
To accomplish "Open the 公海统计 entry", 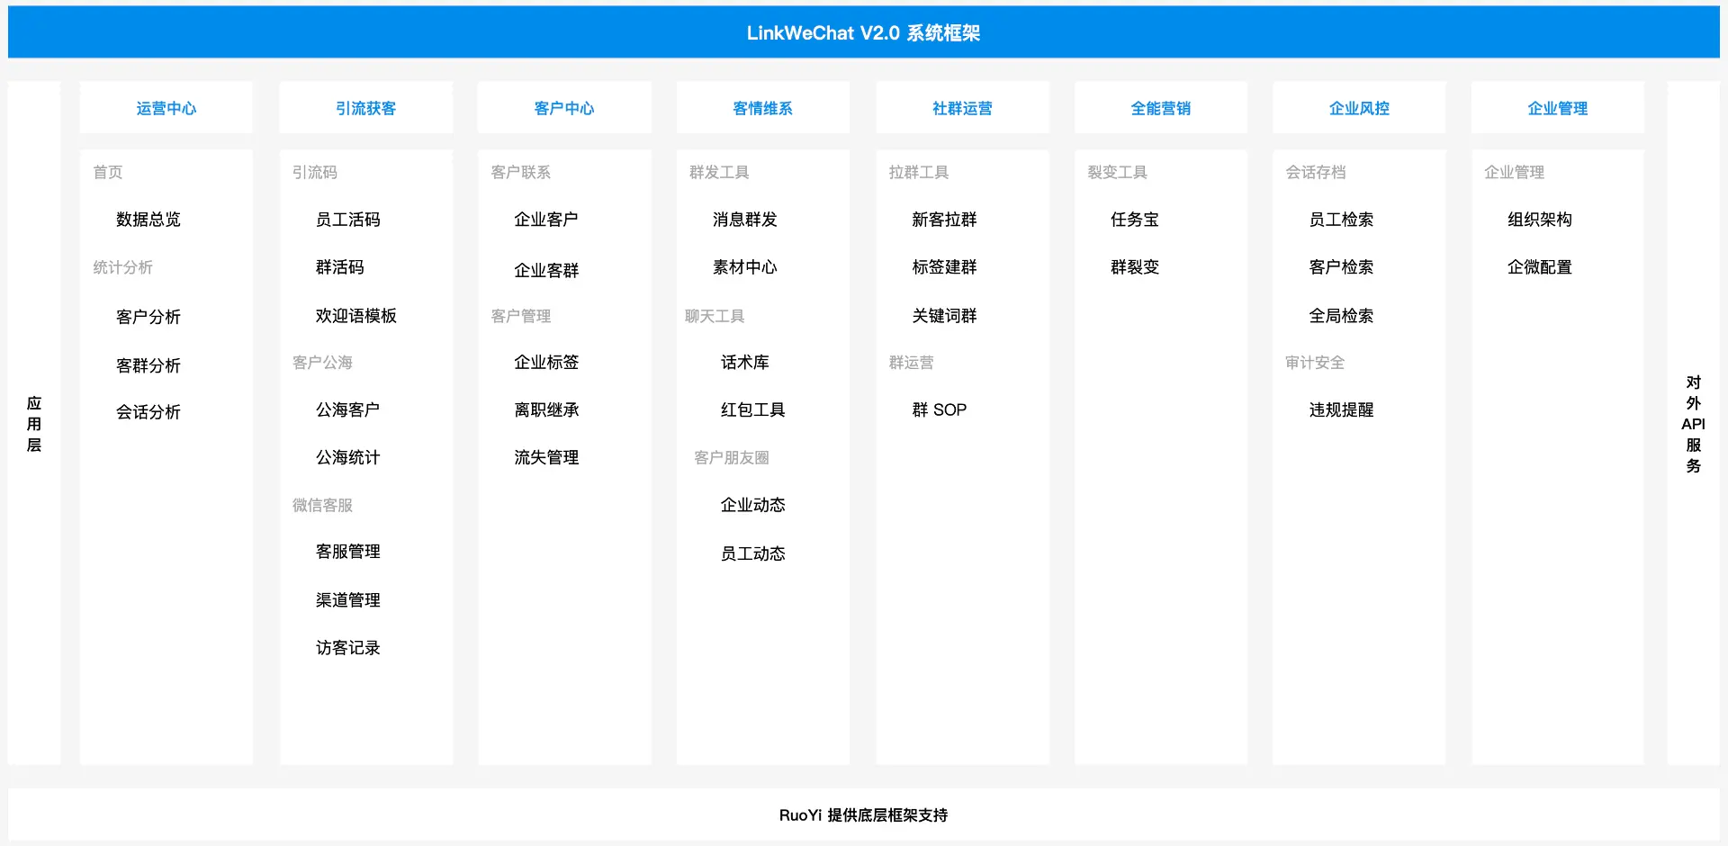I will [348, 457].
